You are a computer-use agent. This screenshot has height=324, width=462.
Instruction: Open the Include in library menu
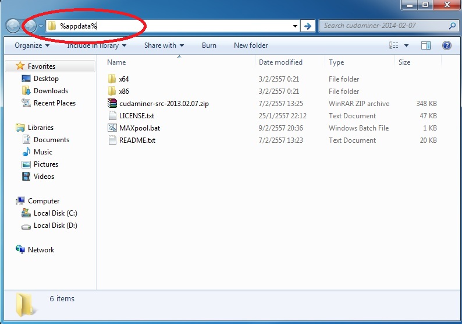[x=97, y=45]
